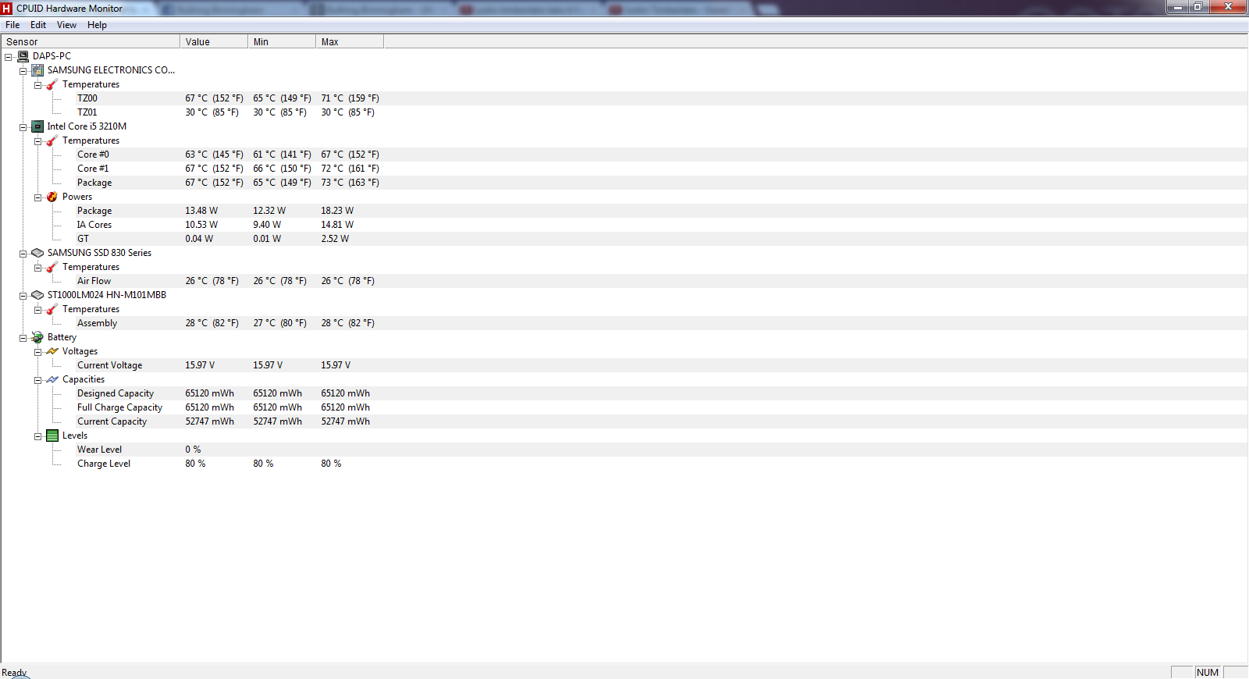This screenshot has height=679, width=1249.
Task: Select the ST1000LM024 hard drive icon
Action: tap(37, 295)
